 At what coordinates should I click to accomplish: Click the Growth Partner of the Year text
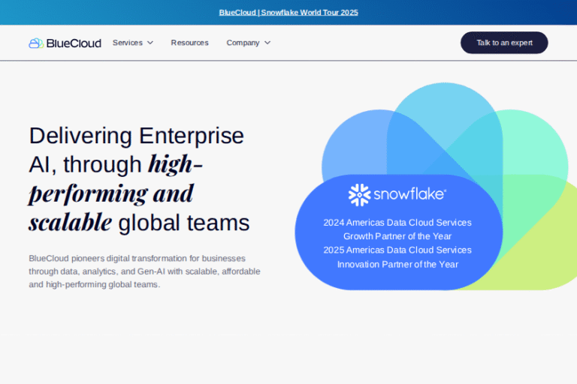397,236
